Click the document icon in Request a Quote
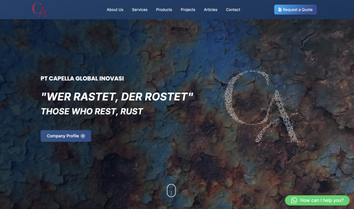Viewport: 354px width, 209px height. pos(280,10)
